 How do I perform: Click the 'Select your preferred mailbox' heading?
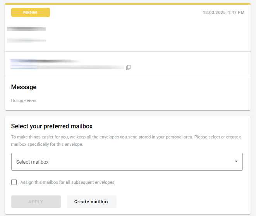coord(52,126)
